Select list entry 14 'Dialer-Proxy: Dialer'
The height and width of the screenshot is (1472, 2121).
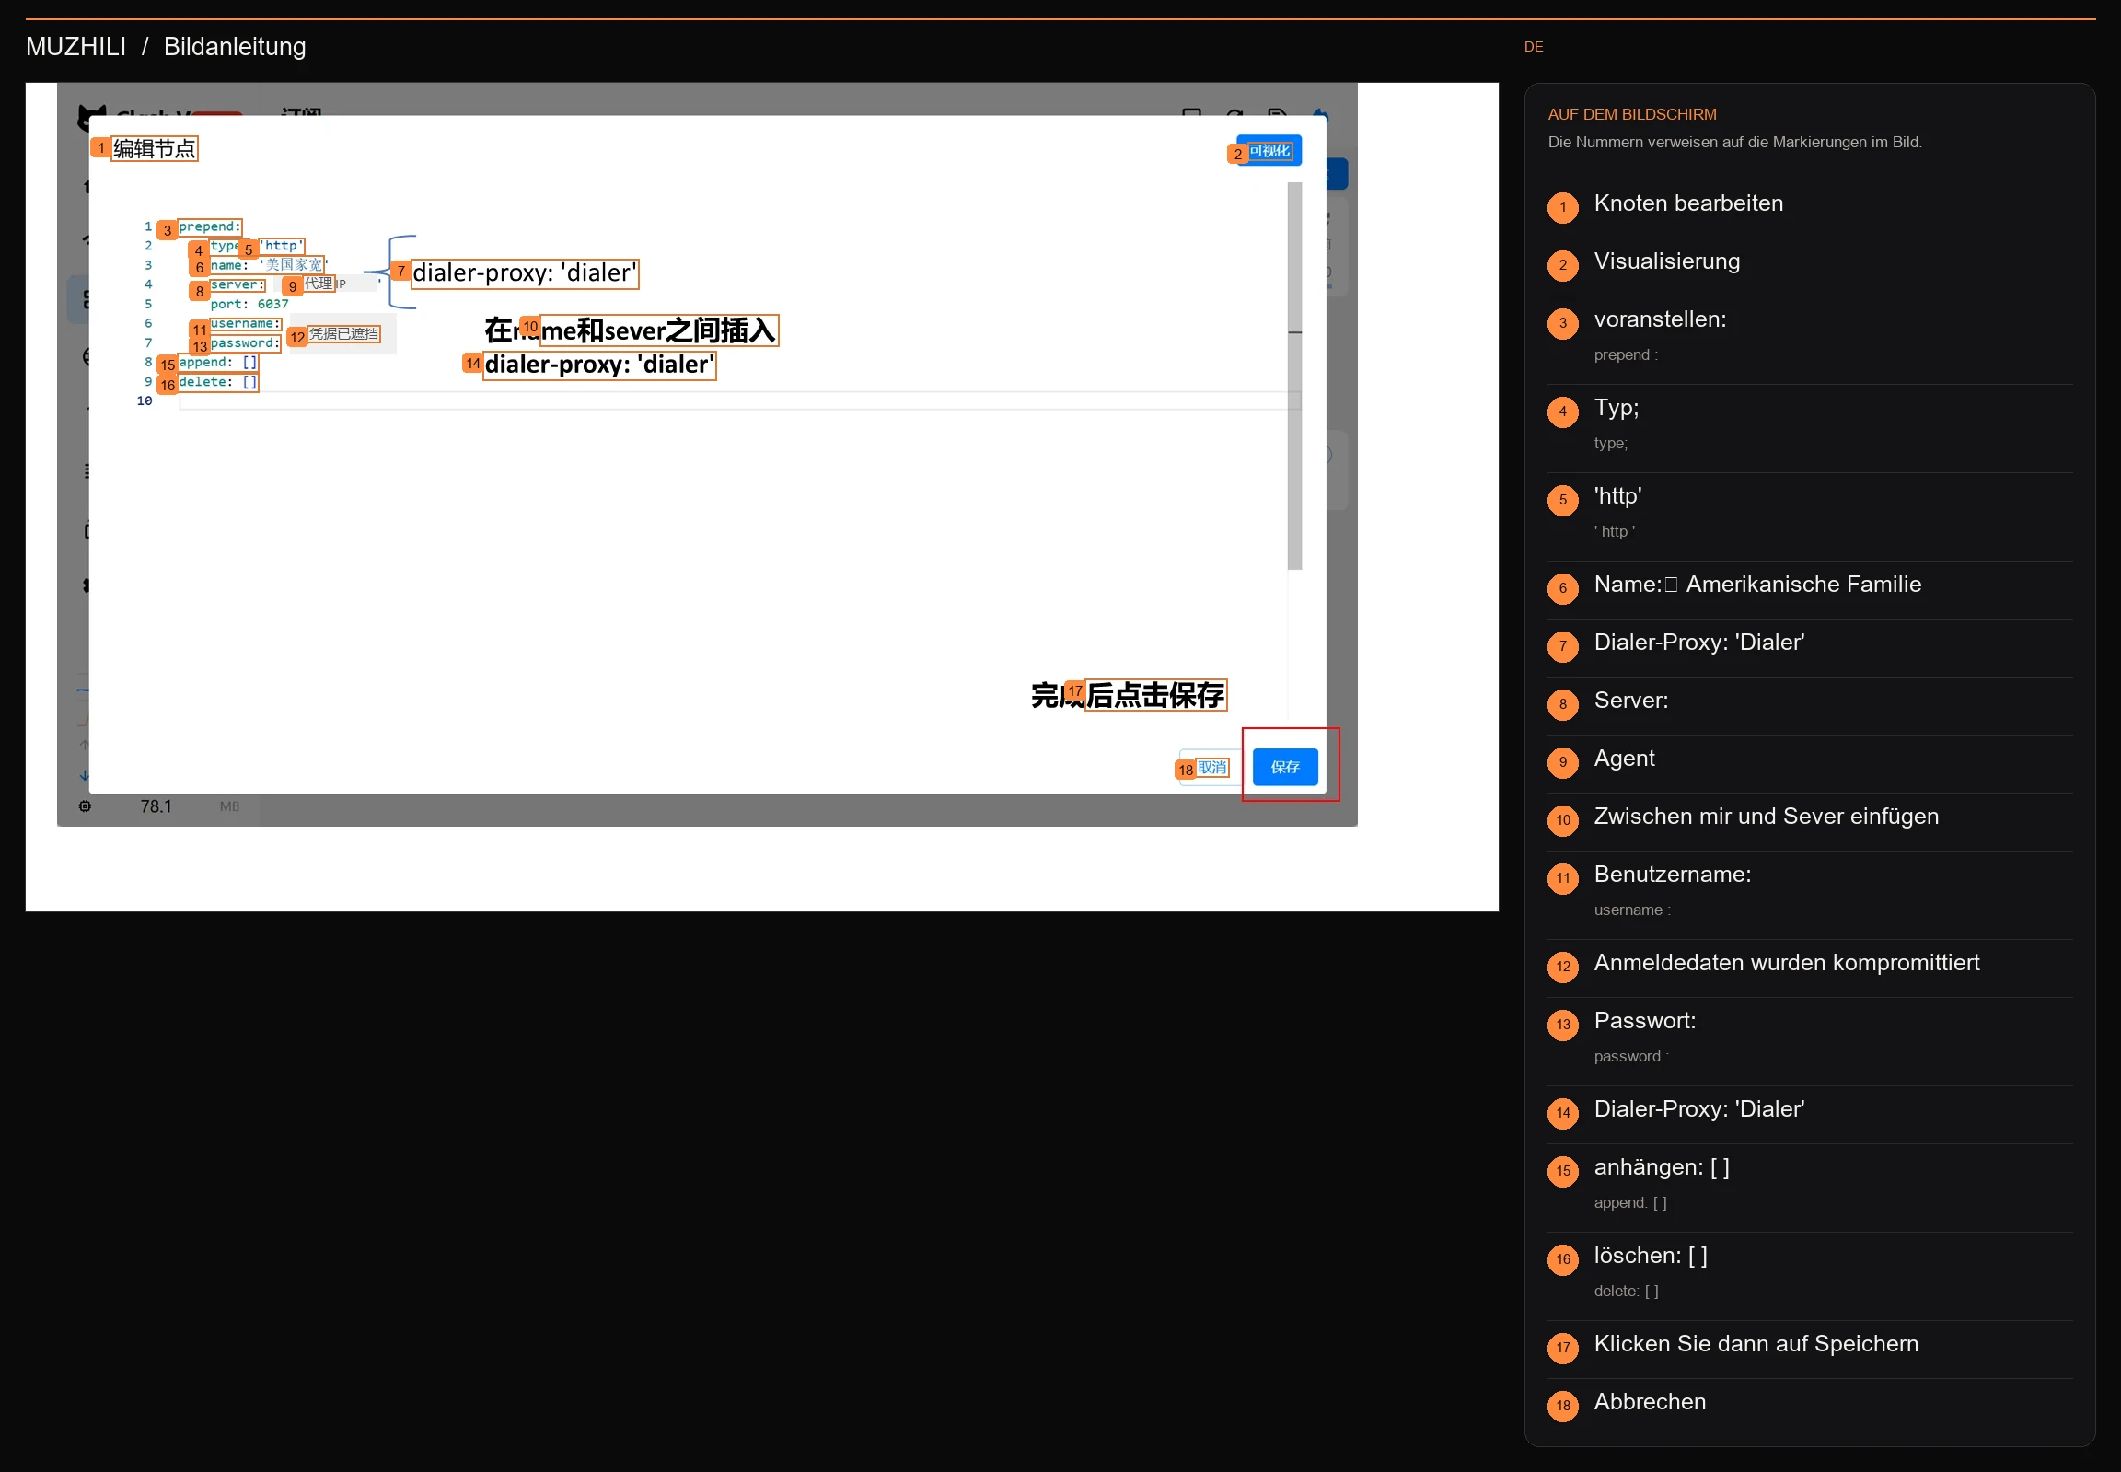pyautogui.click(x=1808, y=1115)
